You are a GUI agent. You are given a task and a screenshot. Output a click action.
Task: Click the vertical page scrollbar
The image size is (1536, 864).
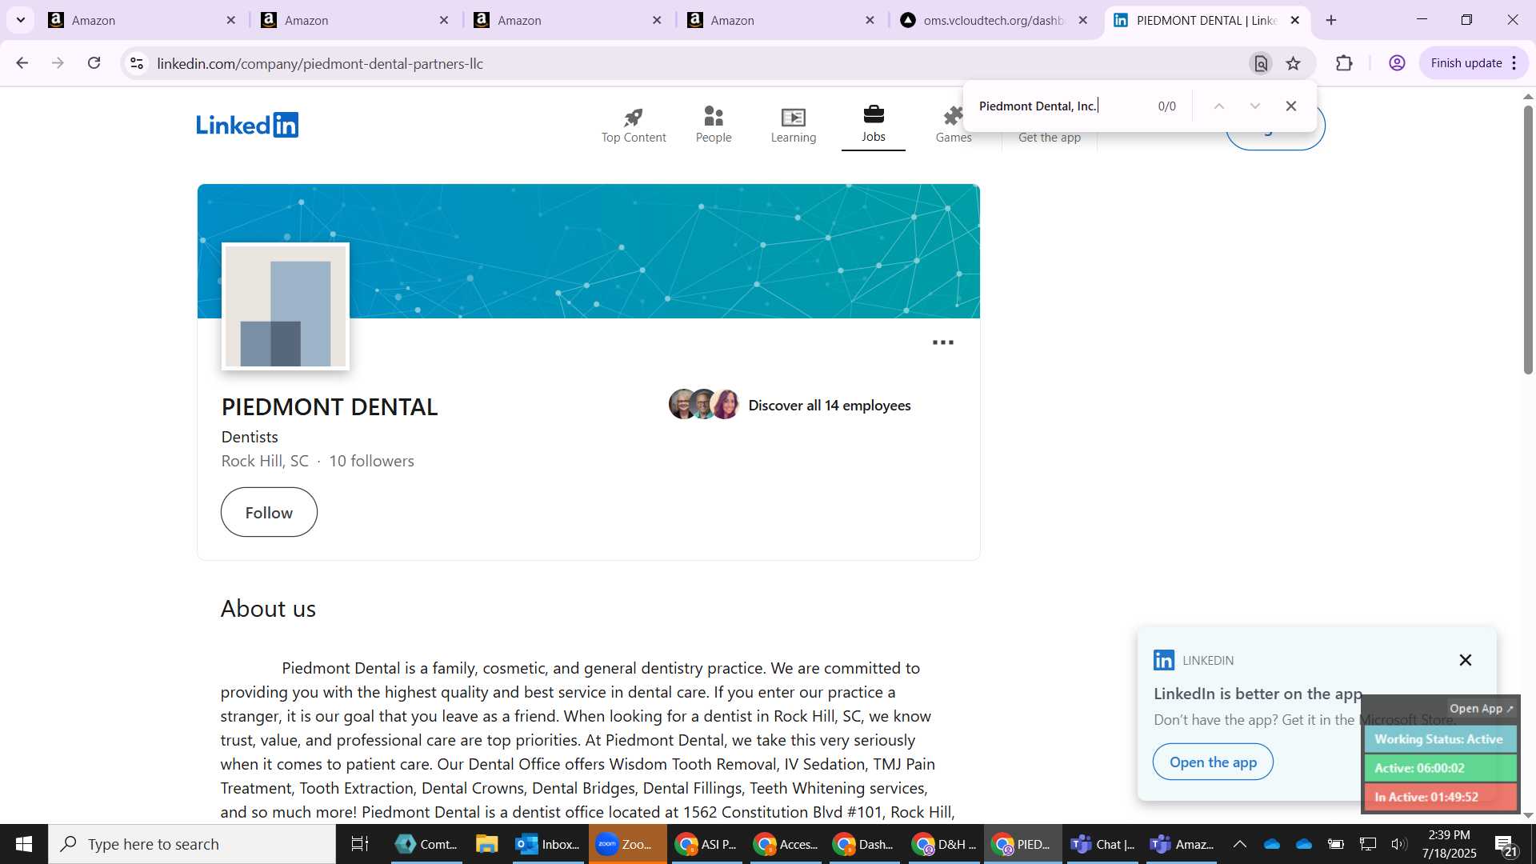coord(1528,240)
